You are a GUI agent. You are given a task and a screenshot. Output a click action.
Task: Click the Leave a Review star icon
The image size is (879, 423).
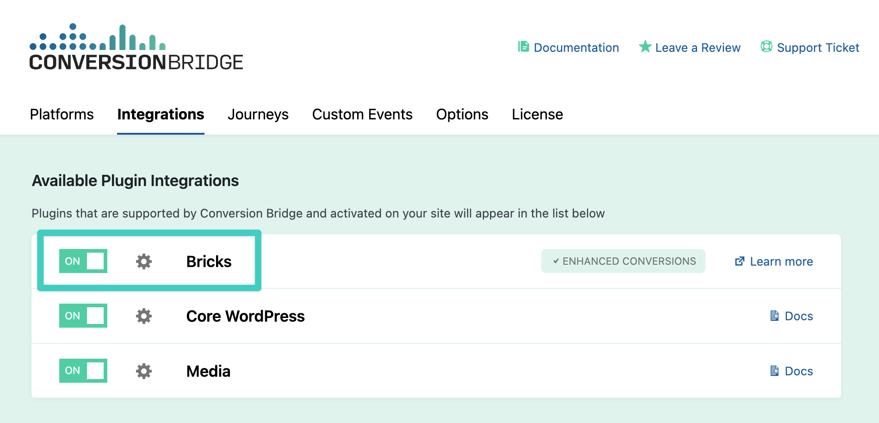tap(645, 47)
